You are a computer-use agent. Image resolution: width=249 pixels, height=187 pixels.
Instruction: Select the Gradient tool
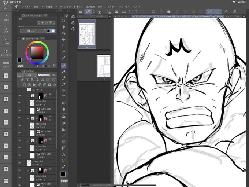(63, 129)
